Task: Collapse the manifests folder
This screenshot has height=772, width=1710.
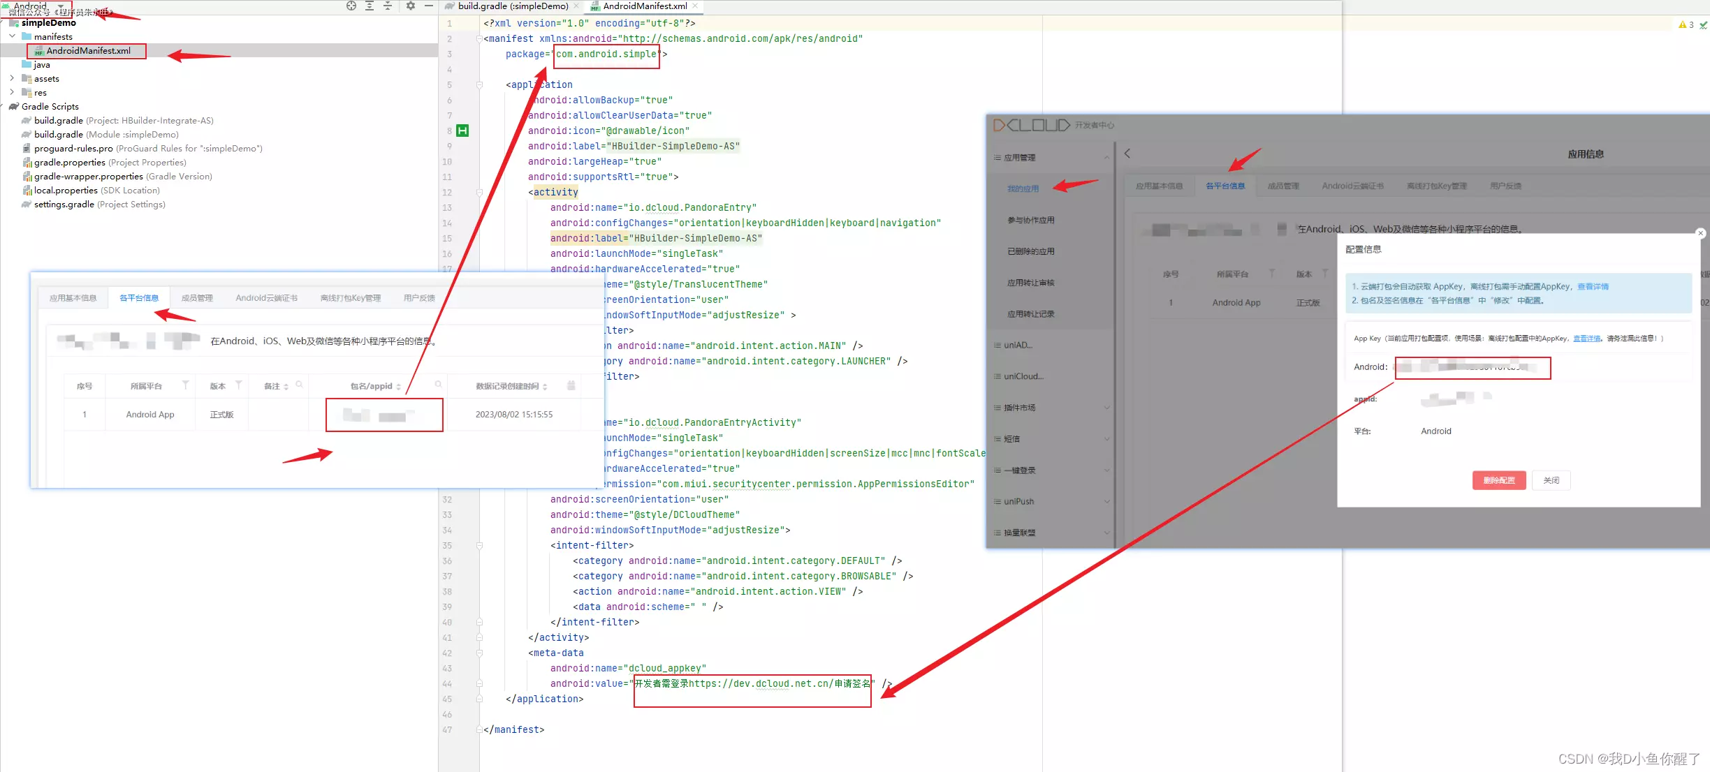Action: tap(12, 36)
